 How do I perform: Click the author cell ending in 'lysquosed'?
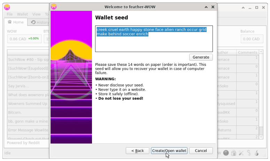227,103
